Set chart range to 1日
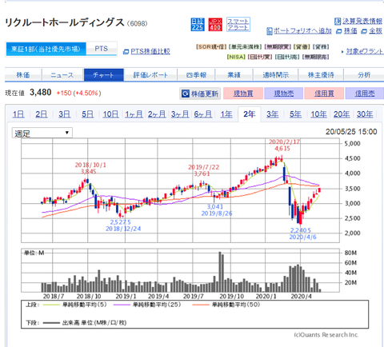Image resolution: width=384 pixels, height=347 pixels. pos(18,114)
